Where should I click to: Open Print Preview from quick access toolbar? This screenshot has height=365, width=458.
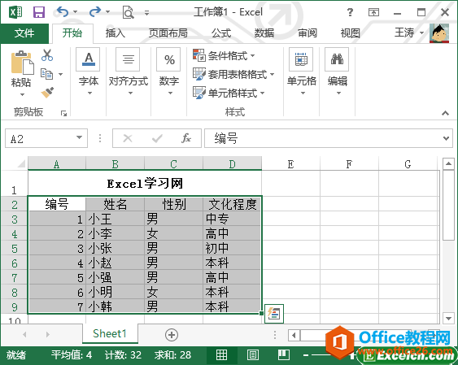click(128, 12)
